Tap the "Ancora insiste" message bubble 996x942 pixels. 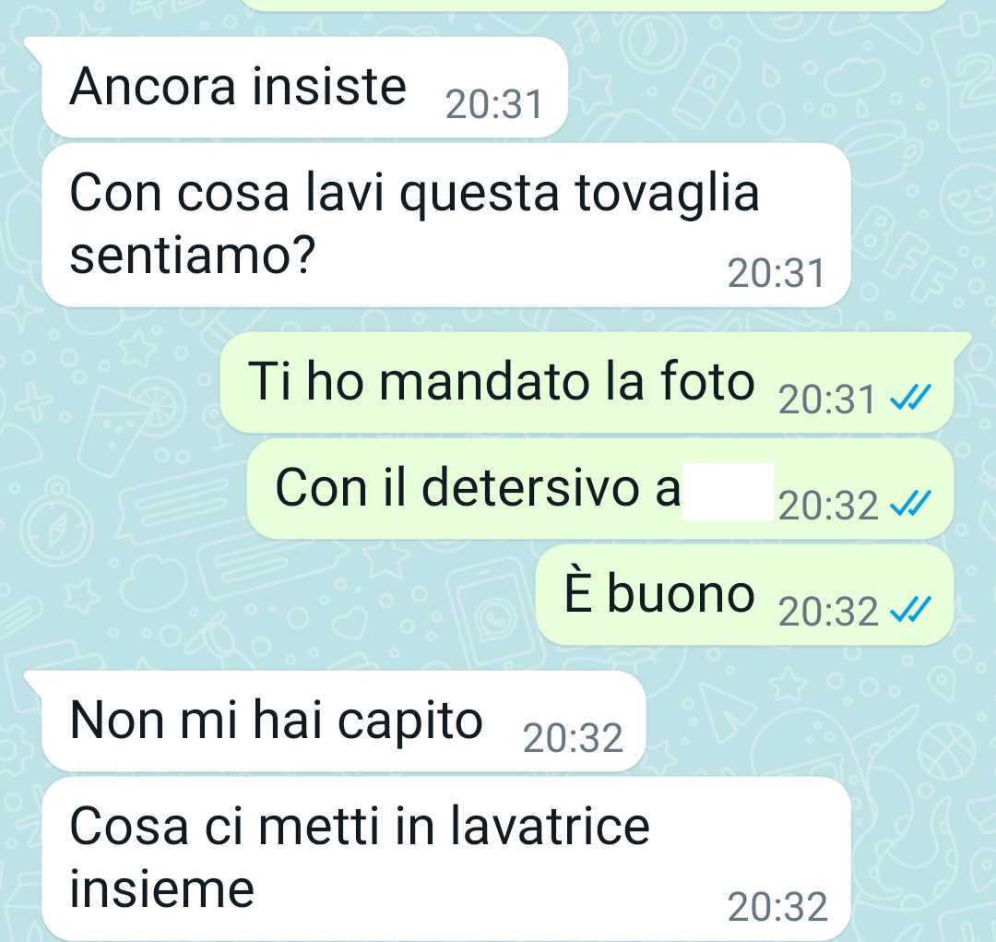(304, 88)
